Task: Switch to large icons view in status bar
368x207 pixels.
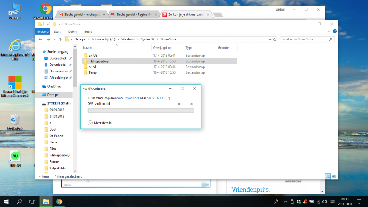Action: pyautogui.click(x=334, y=176)
